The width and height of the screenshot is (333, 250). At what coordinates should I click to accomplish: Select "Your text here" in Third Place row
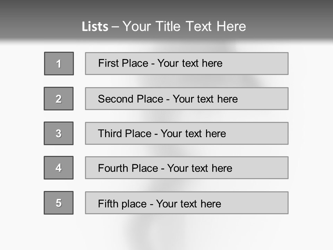(x=193, y=134)
